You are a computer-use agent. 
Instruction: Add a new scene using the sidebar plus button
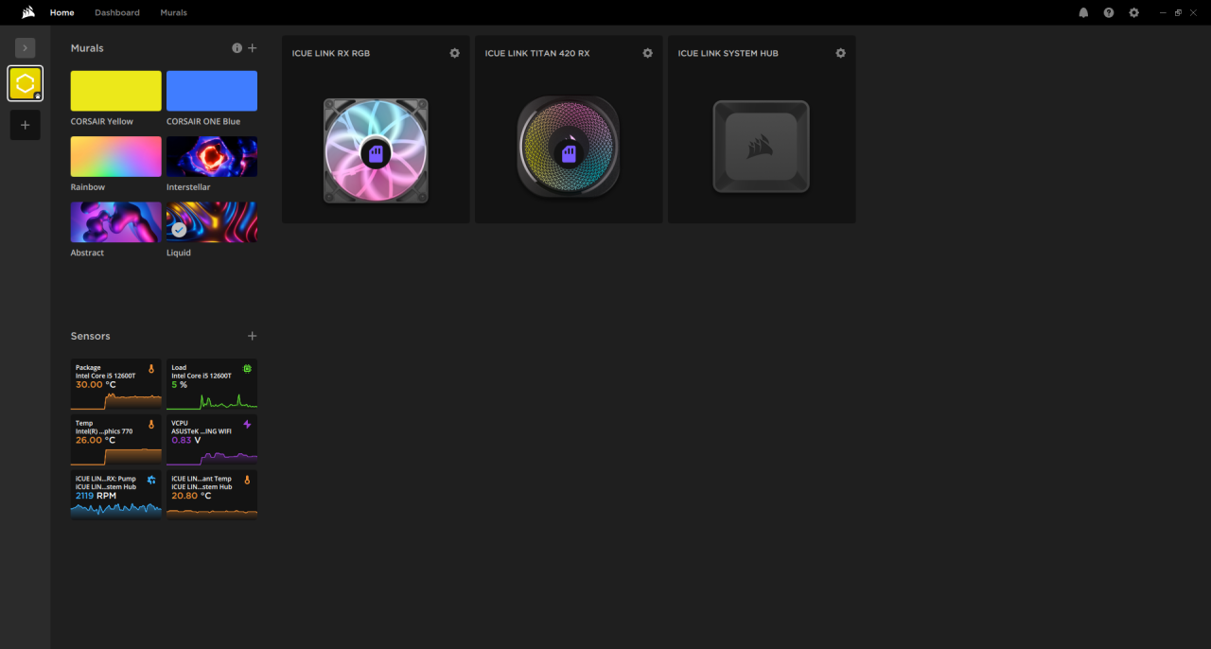point(25,124)
